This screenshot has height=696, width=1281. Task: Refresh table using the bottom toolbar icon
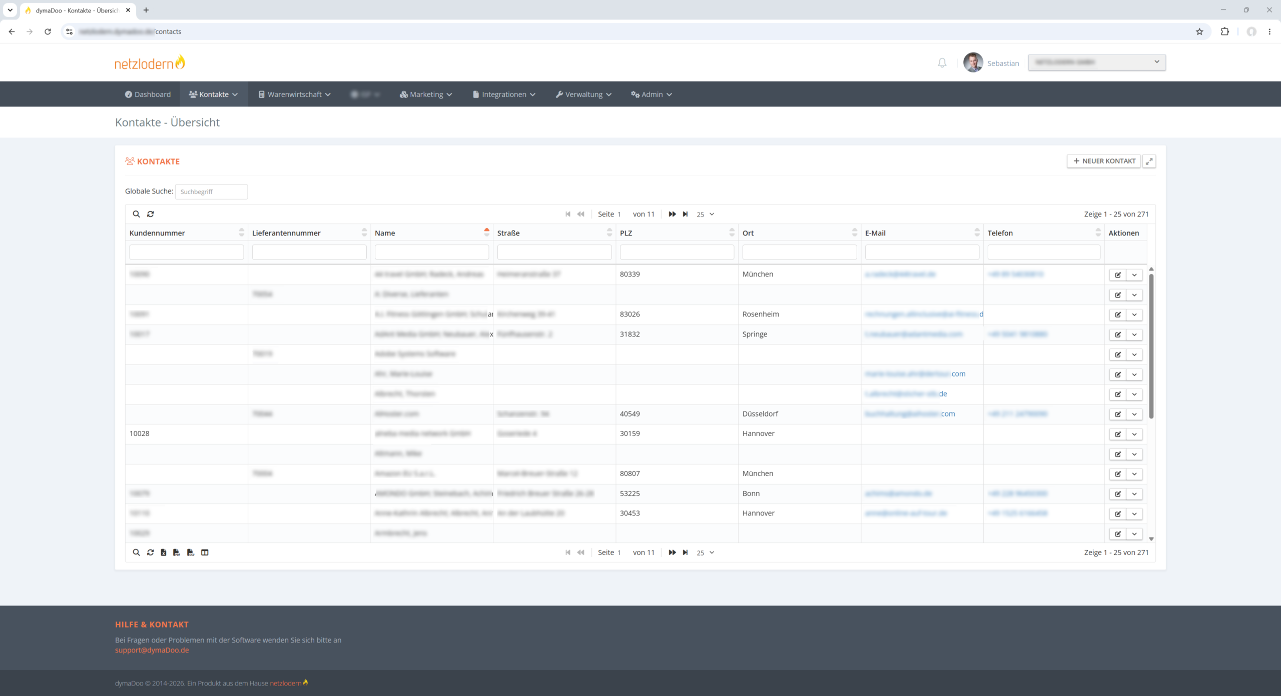150,552
